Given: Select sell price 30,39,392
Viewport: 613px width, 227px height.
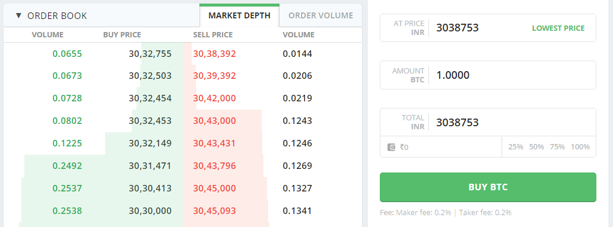Looking at the screenshot, I should 215,76.
